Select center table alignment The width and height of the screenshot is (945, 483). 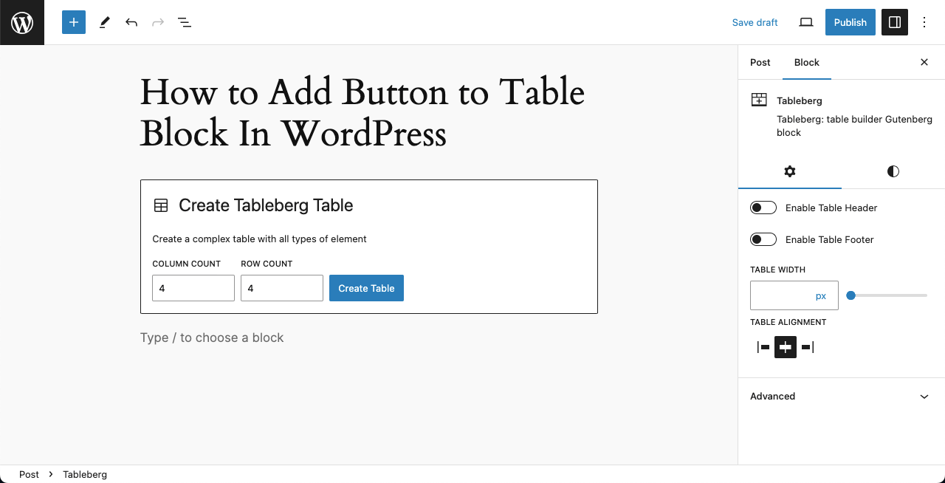pyautogui.click(x=786, y=347)
